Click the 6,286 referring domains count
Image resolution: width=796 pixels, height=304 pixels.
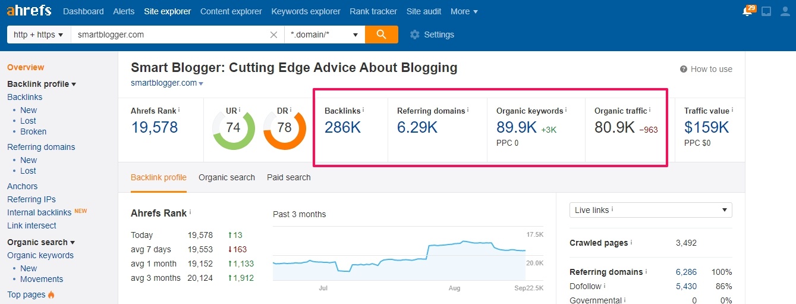click(686, 272)
